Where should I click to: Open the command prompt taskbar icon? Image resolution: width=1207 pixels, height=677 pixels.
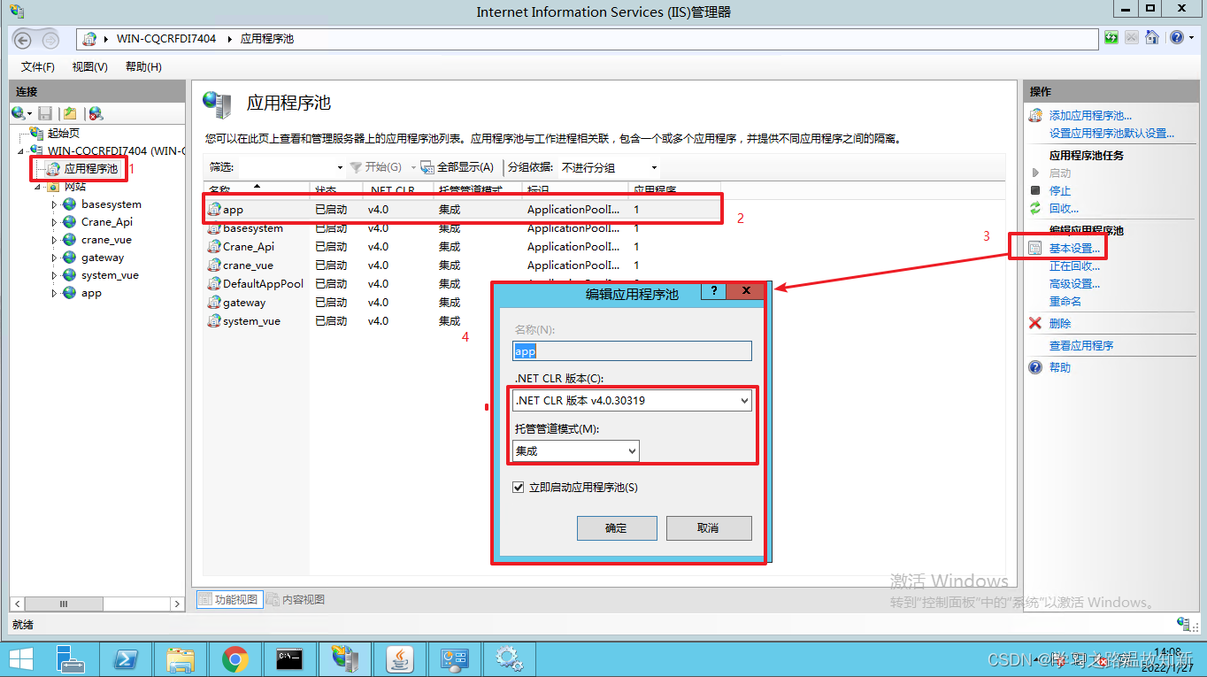coord(289,658)
